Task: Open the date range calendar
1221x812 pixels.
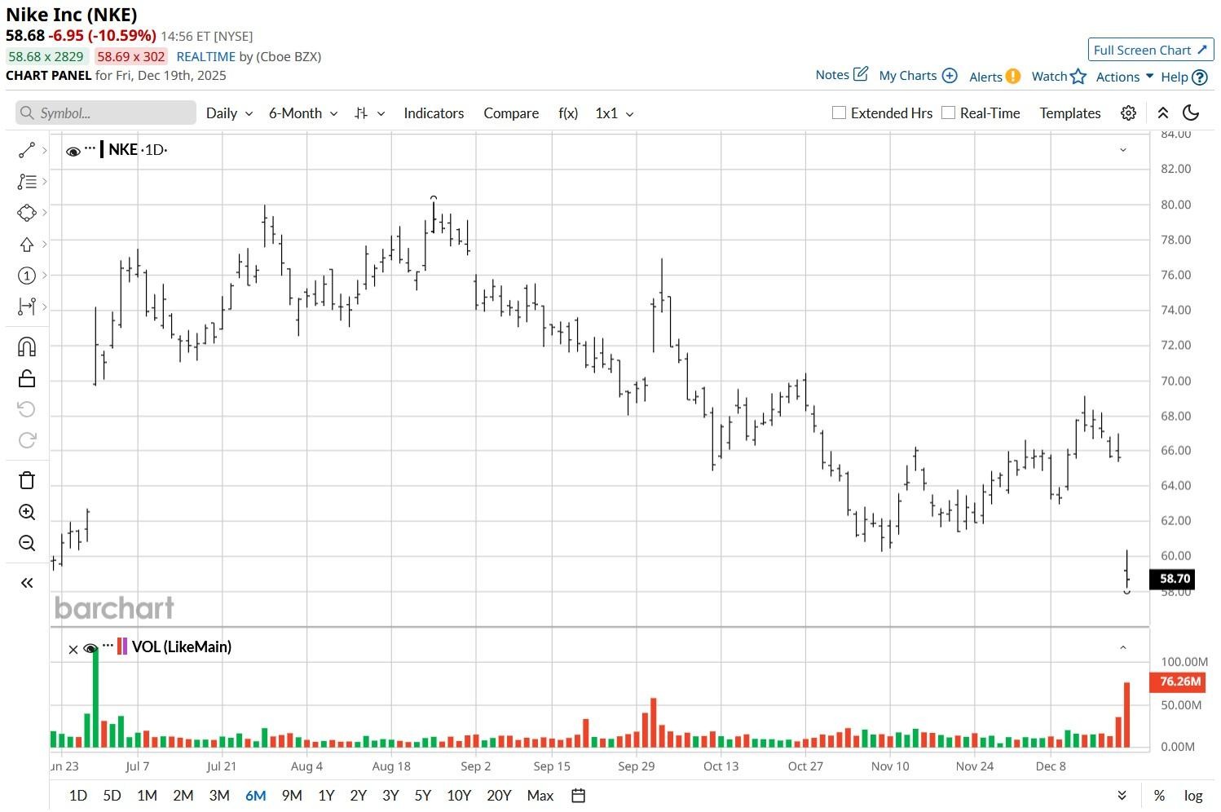Action: pyautogui.click(x=579, y=796)
